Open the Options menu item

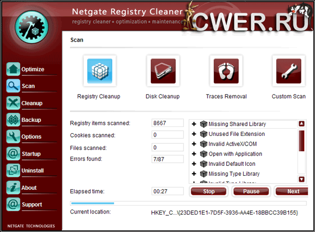(x=31, y=137)
